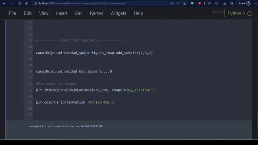
Task: Open the green shield extension
Action: 192,3
